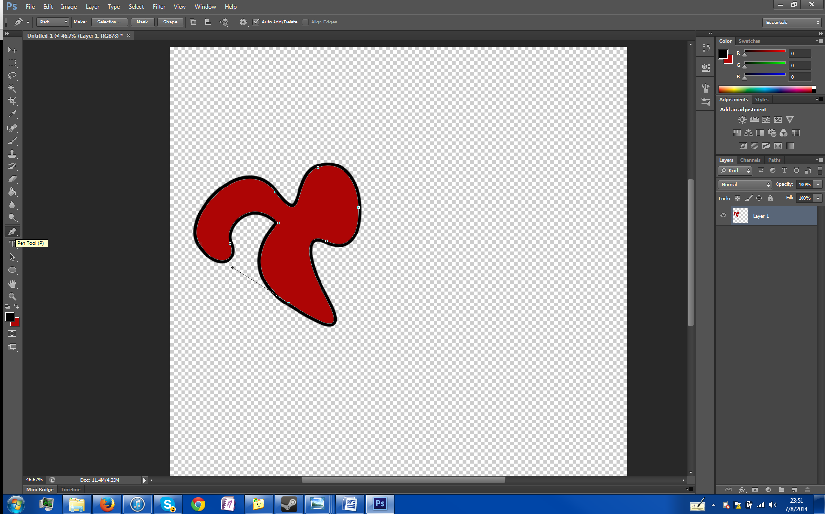Image resolution: width=825 pixels, height=514 pixels.
Task: Select the Crop tool
Action: click(12, 101)
